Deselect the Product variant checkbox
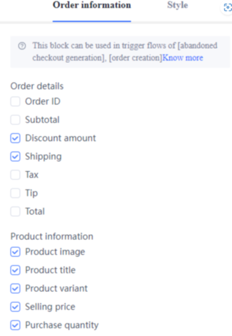This screenshot has height=336, width=232. point(15,288)
